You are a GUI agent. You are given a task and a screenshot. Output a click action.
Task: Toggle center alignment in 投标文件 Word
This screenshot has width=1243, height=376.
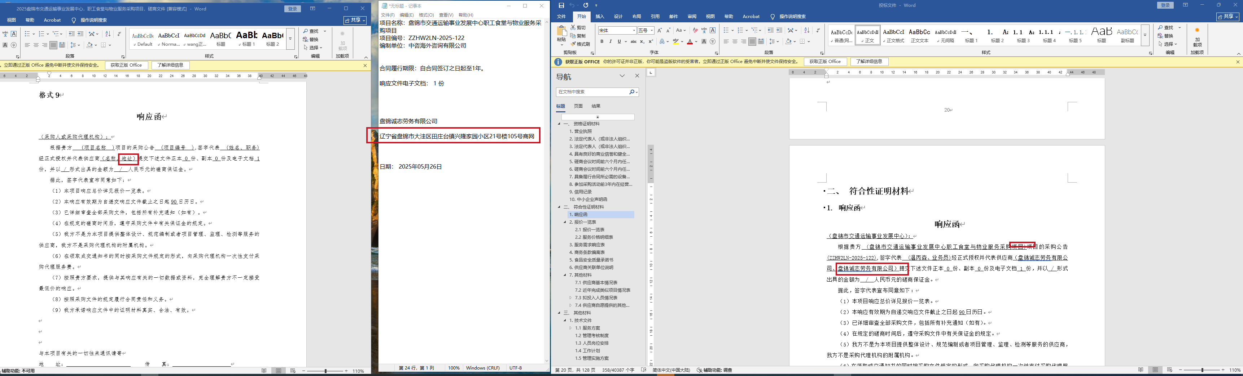pyautogui.click(x=735, y=42)
